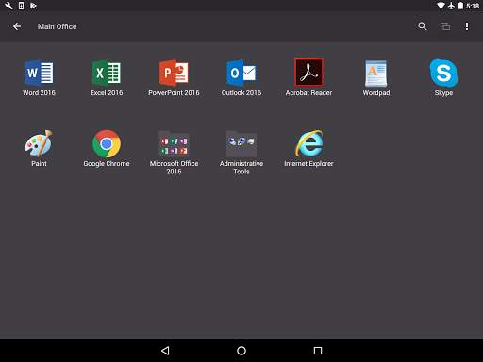Launch Wordpad app icon
The image size is (483, 362).
pyautogui.click(x=376, y=74)
